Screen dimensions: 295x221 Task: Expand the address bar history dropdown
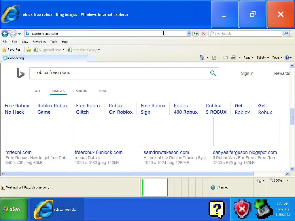click(189, 34)
